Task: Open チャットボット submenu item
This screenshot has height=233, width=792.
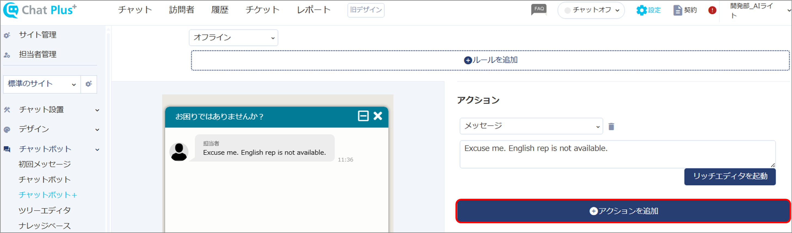Action: (45, 179)
